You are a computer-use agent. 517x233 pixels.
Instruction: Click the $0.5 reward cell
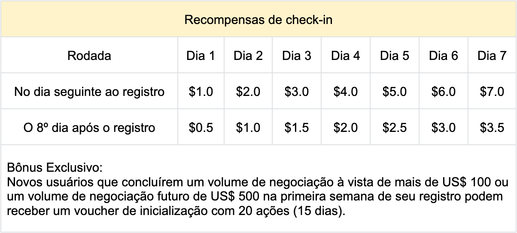pyautogui.click(x=201, y=128)
